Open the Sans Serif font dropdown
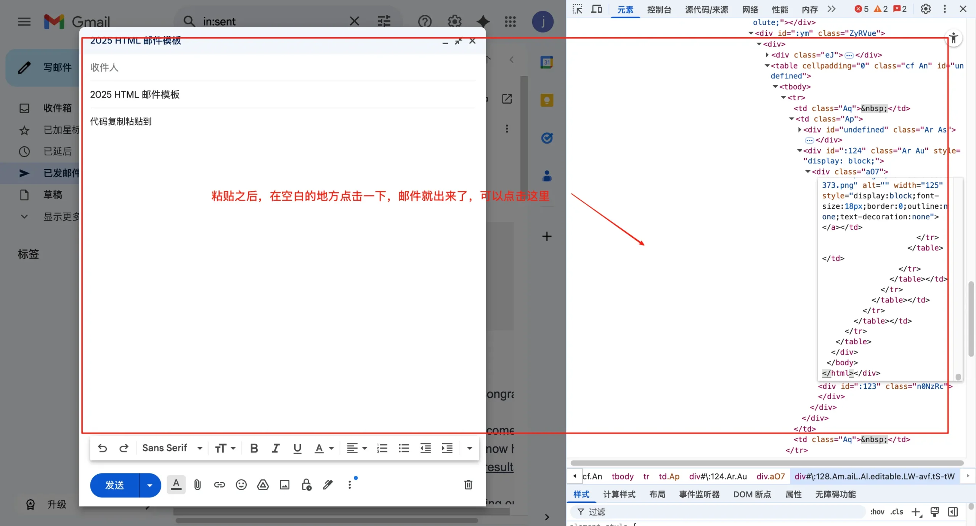Screen dimensions: 976x526 (172, 448)
